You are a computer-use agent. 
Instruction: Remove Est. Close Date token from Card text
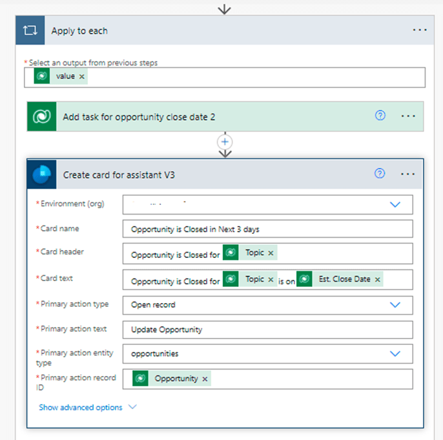pyautogui.click(x=378, y=279)
